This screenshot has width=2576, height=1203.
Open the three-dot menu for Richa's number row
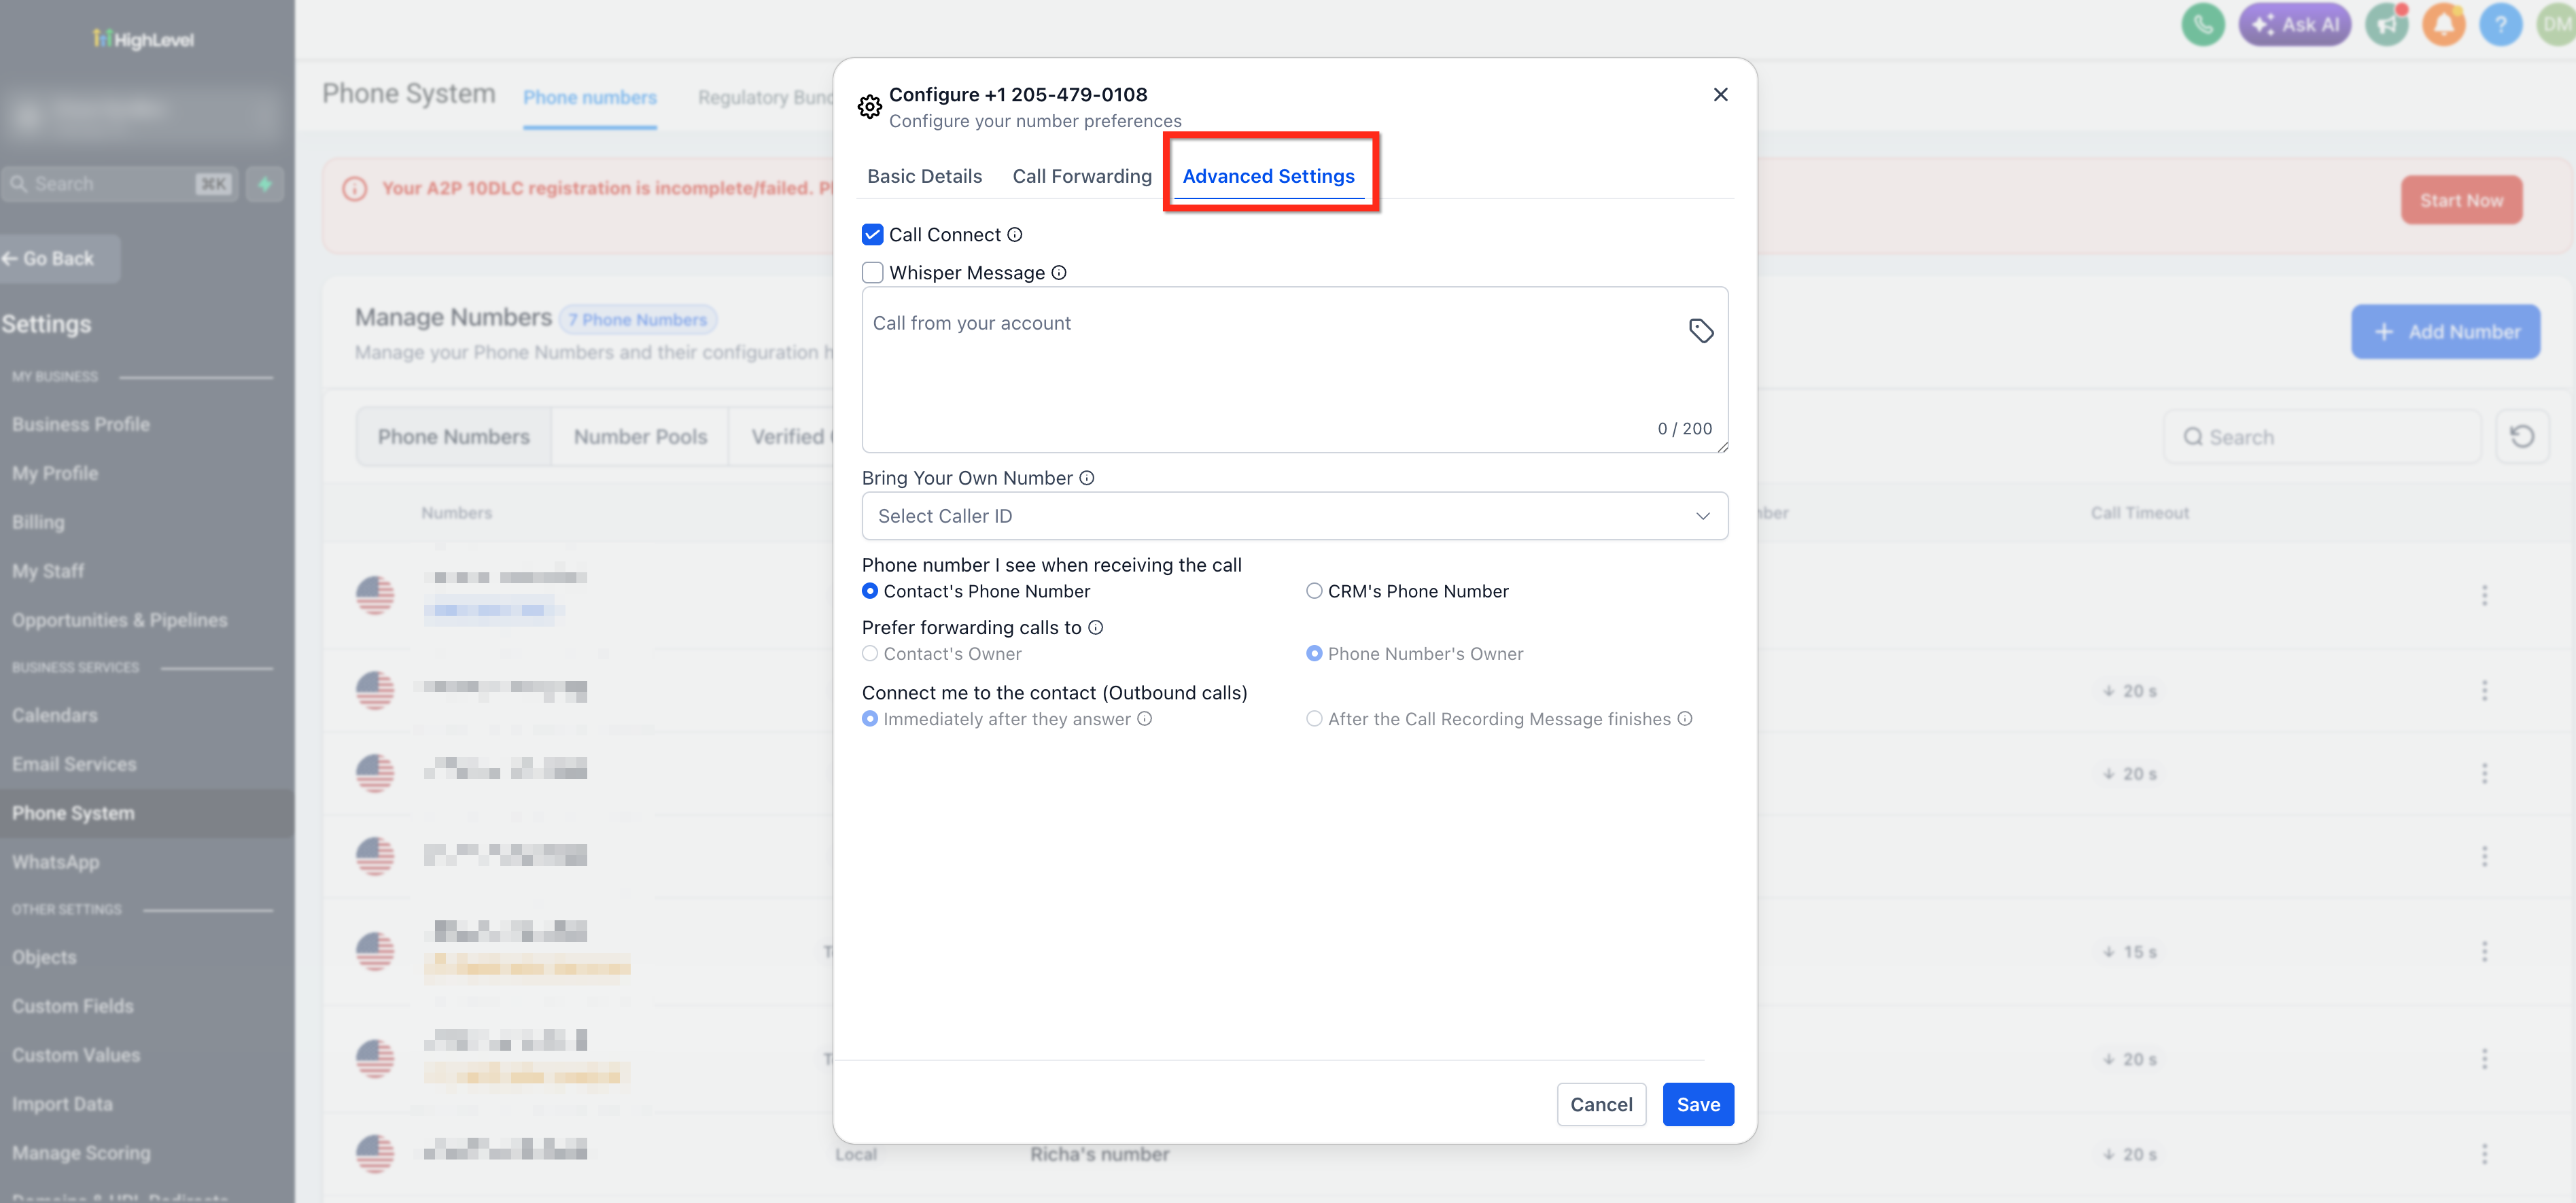pyautogui.click(x=2484, y=1155)
